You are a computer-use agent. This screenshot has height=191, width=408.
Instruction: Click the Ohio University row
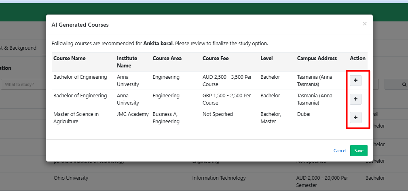(x=71, y=178)
